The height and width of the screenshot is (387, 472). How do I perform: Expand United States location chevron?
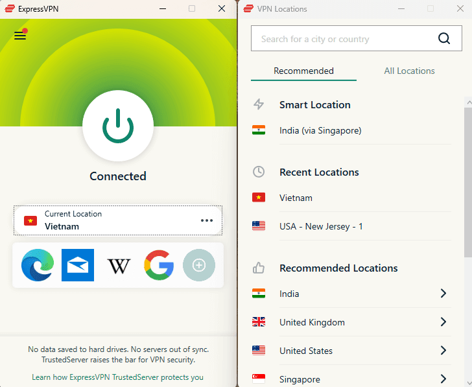tap(443, 350)
